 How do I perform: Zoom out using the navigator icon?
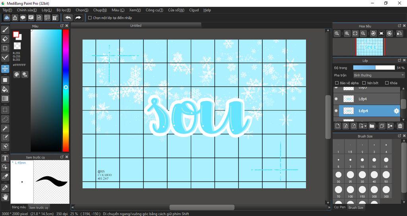click(363, 33)
